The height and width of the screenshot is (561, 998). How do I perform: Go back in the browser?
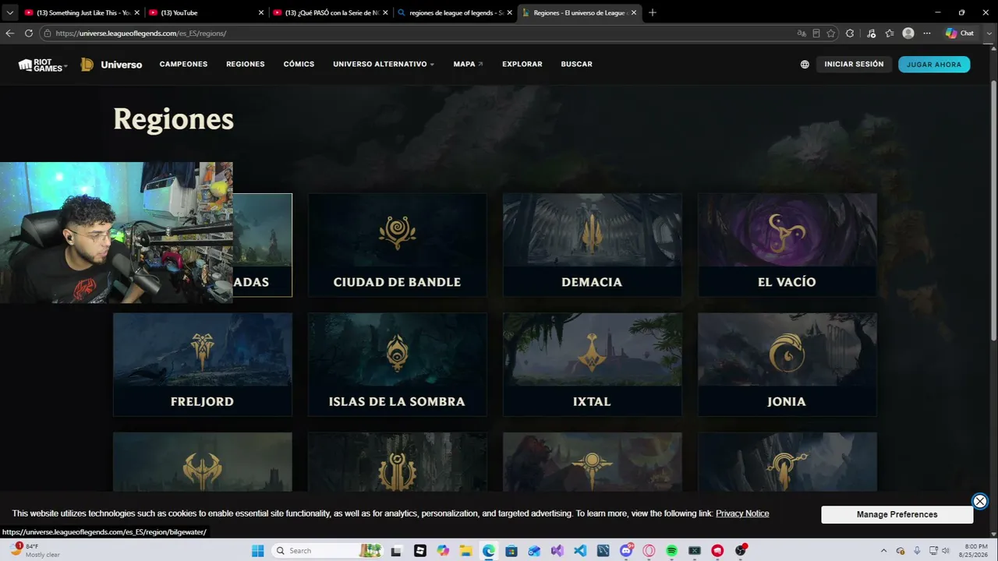(x=10, y=34)
